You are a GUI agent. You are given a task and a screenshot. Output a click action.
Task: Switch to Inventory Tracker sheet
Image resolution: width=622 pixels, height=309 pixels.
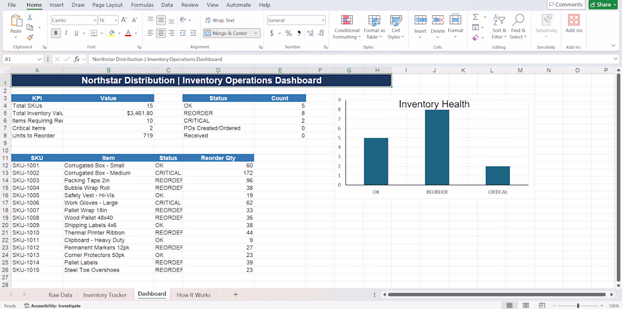[x=105, y=295]
